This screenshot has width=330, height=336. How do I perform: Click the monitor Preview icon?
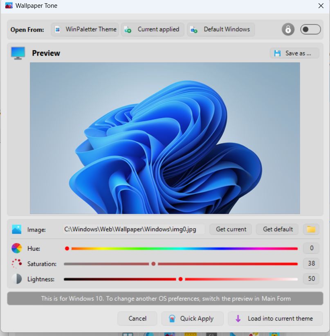[x=18, y=53]
